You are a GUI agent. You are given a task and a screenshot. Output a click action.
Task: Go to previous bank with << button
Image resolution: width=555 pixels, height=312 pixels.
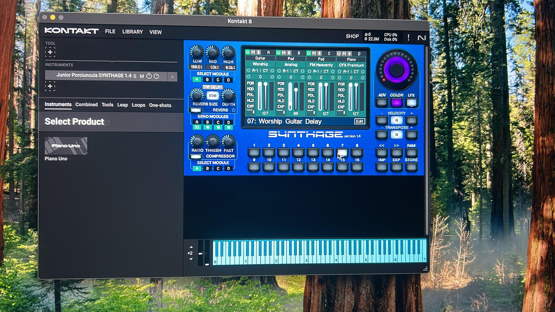382,153
